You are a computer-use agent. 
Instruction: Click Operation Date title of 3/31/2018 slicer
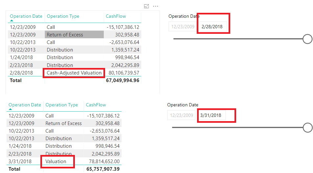183,105
